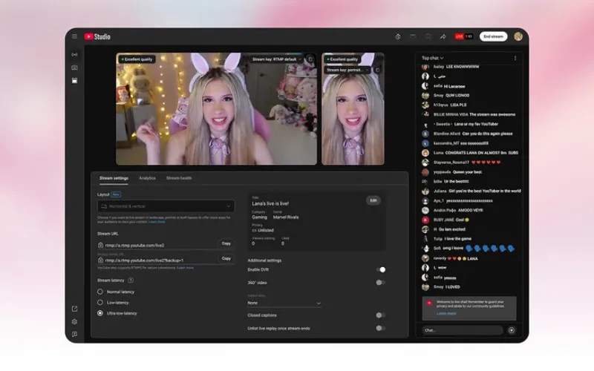This screenshot has width=594, height=371.
Task: Click the Webcam camera icon in left sidebar
Action: coord(74,68)
